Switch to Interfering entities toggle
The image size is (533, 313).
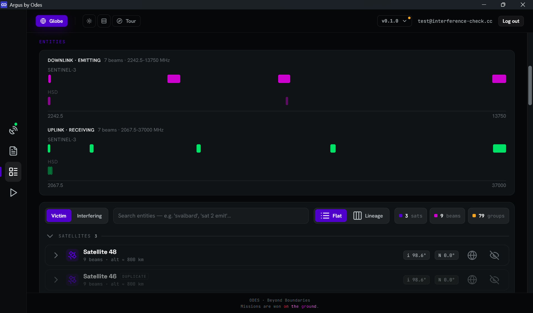click(x=89, y=216)
